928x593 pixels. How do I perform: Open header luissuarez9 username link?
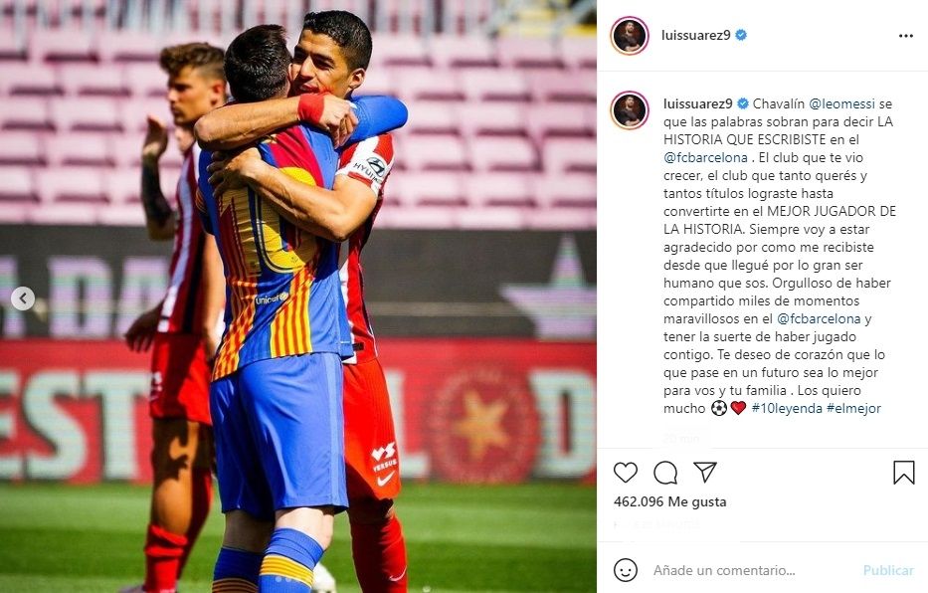695,35
